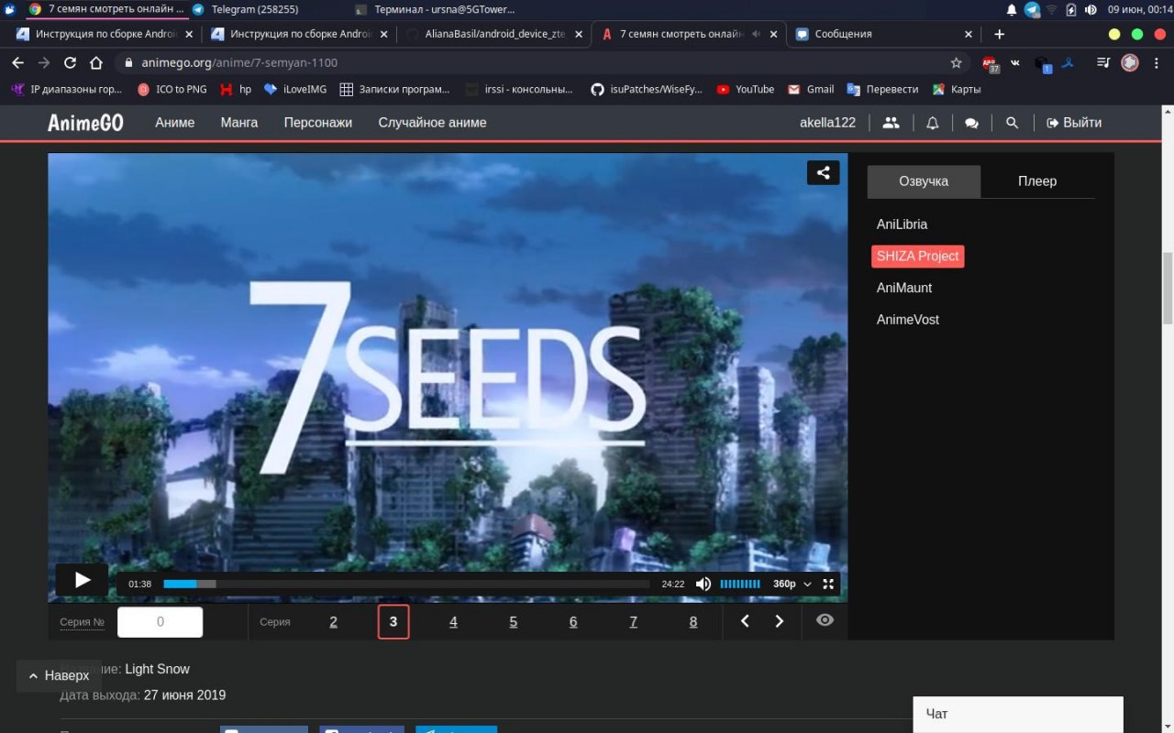The height and width of the screenshot is (733, 1174).
Task: Enter fullscreen mode in the player
Action: pyautogui.click(x=828, y=584)
